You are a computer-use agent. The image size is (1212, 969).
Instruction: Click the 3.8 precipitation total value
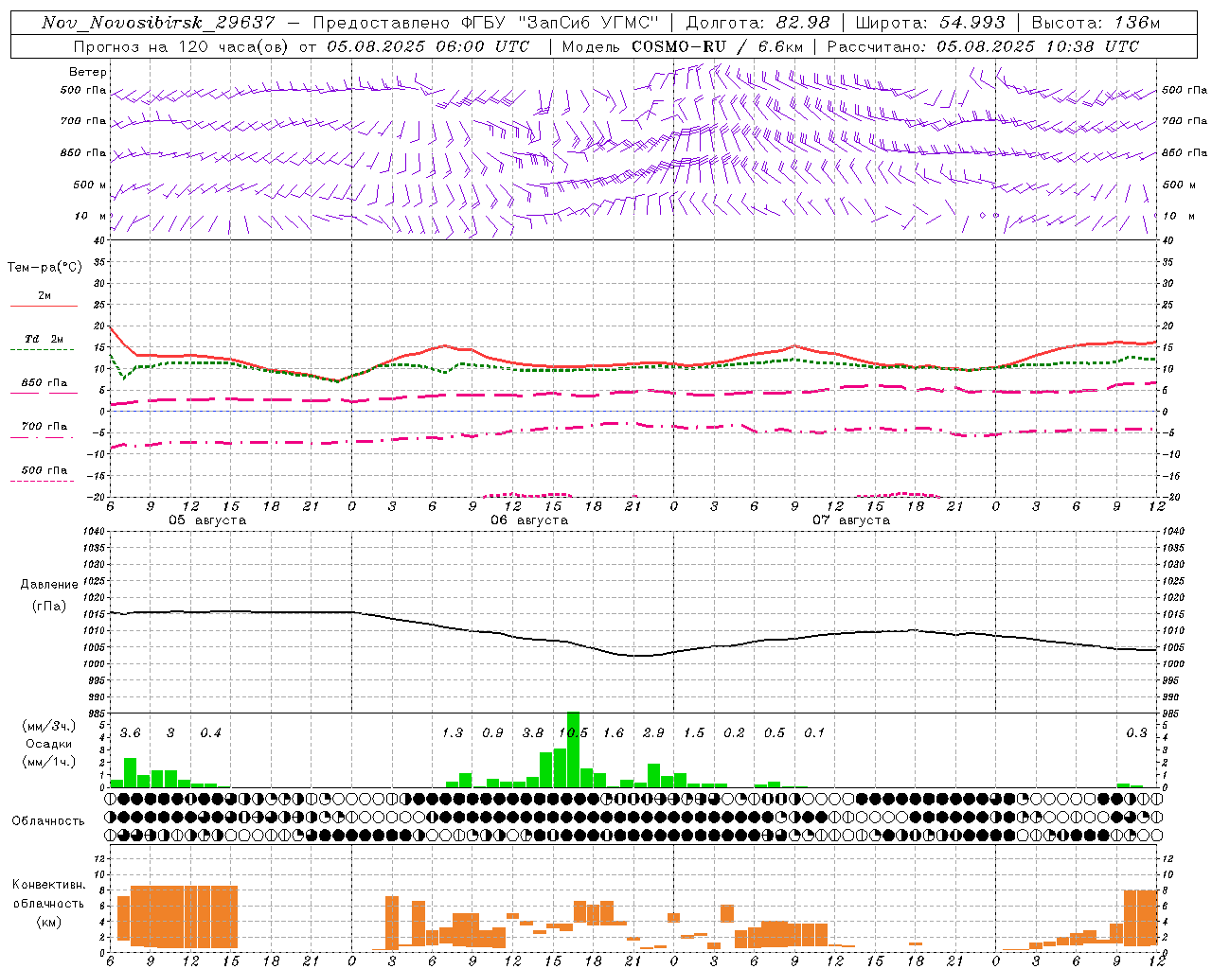(x=533, y=733)
